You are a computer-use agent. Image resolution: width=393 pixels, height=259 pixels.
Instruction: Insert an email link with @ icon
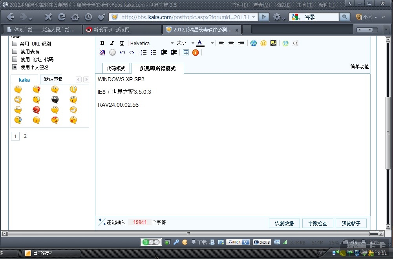point(263,43)
